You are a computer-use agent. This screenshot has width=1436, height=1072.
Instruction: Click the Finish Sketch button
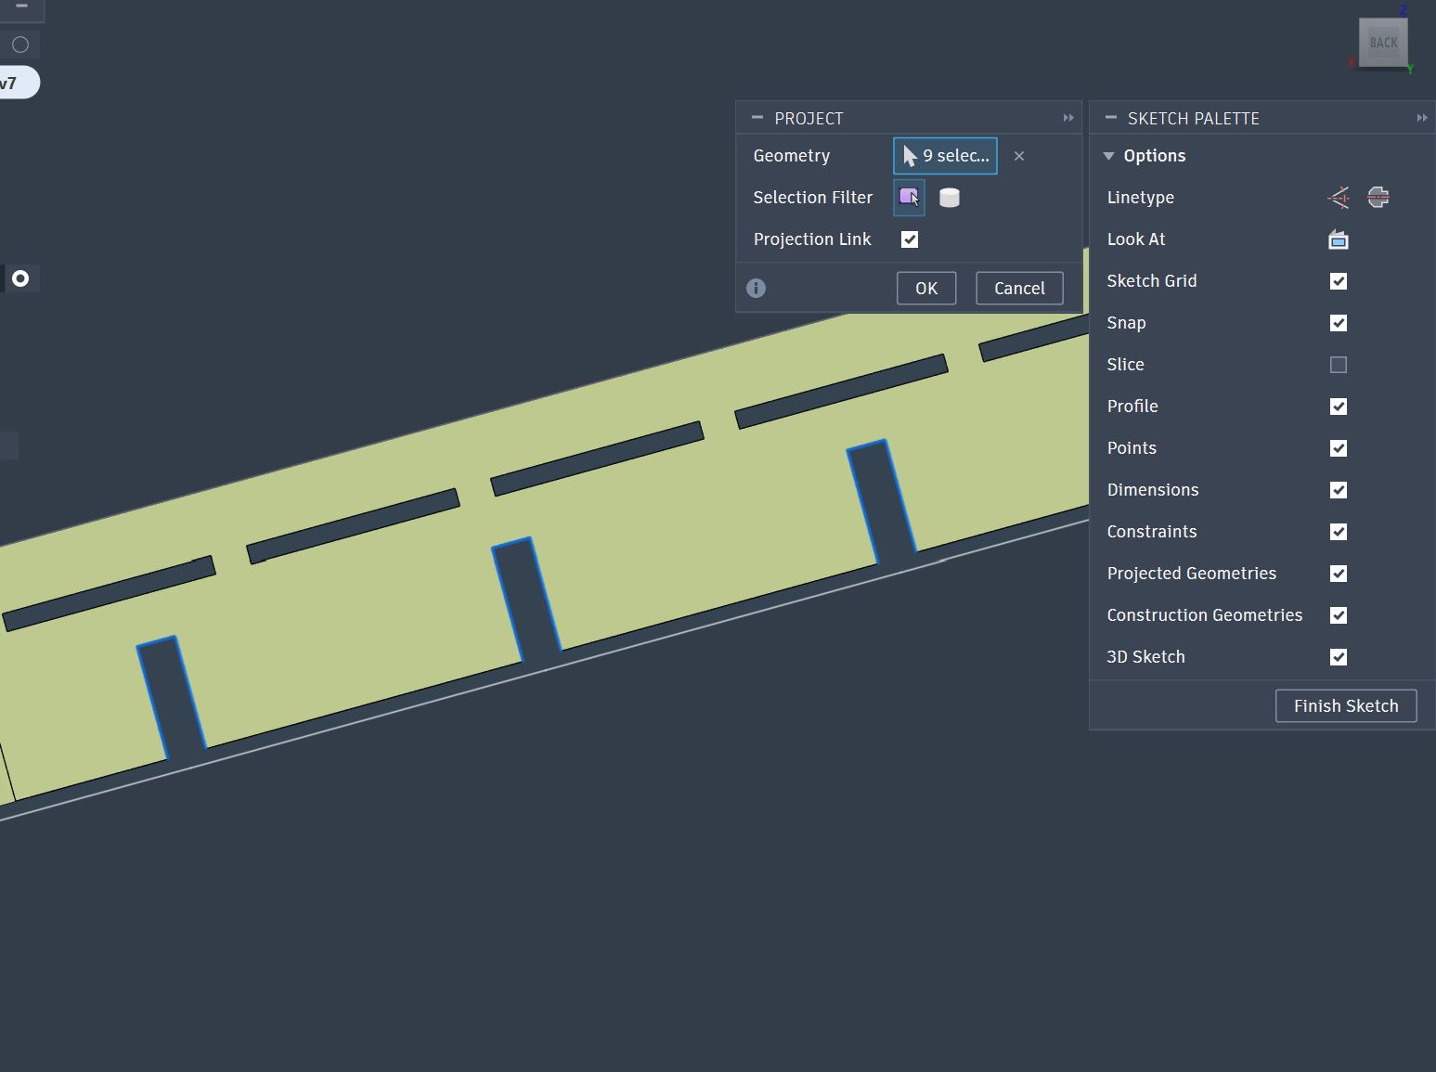coord(1346,705)
